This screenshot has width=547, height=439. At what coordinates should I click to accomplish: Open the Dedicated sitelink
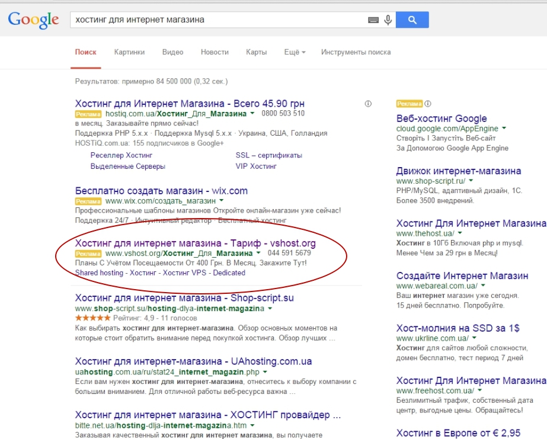(x=229, y=273)
